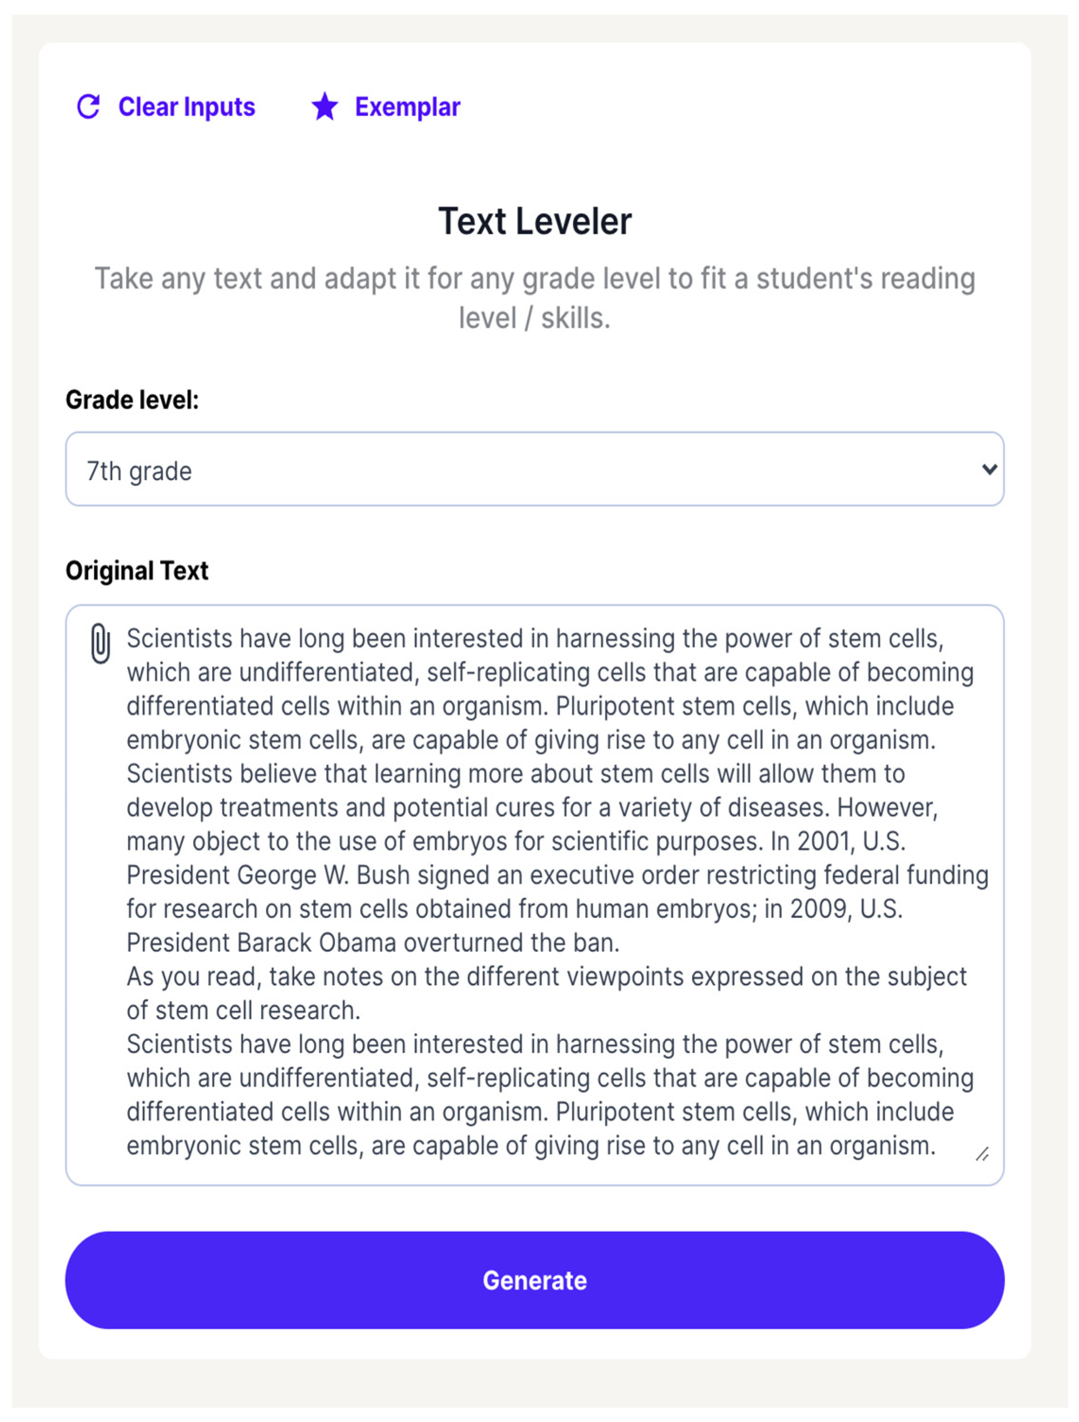The image size is (1079, 1422).
Task: Open the dropdown showing 7th grade
Action: [x=534, y=469]
